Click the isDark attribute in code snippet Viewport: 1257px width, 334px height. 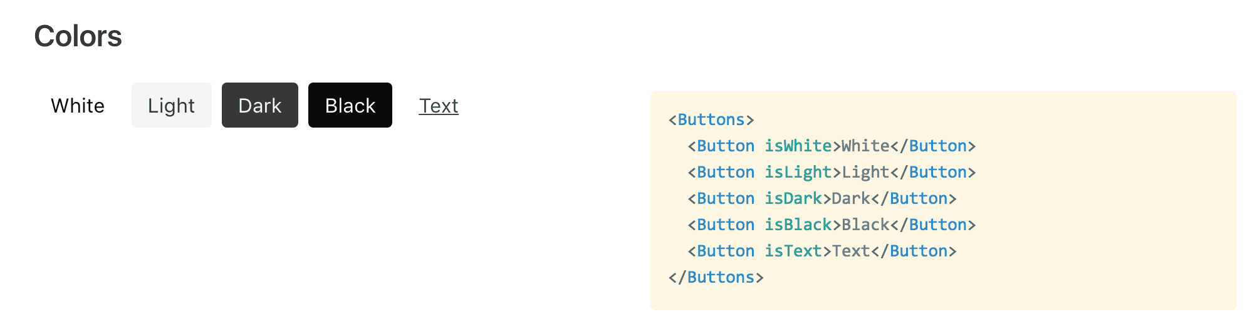793,198
